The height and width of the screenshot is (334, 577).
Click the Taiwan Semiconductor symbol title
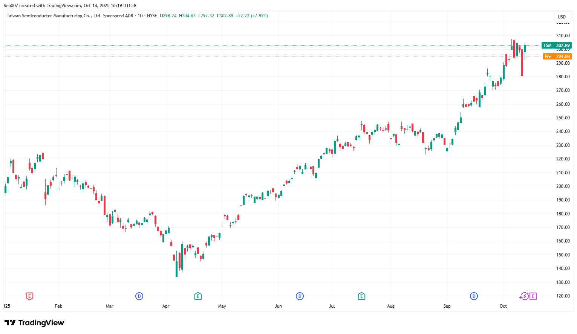[x=70, y=16]
